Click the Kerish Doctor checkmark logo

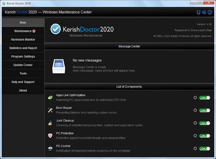55,29
